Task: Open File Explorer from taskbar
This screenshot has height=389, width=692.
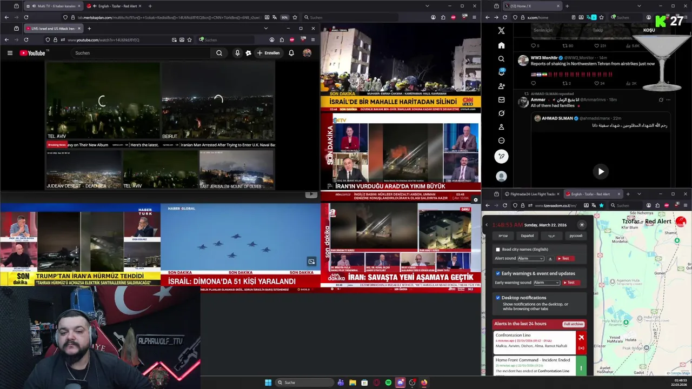Action: 352,383
